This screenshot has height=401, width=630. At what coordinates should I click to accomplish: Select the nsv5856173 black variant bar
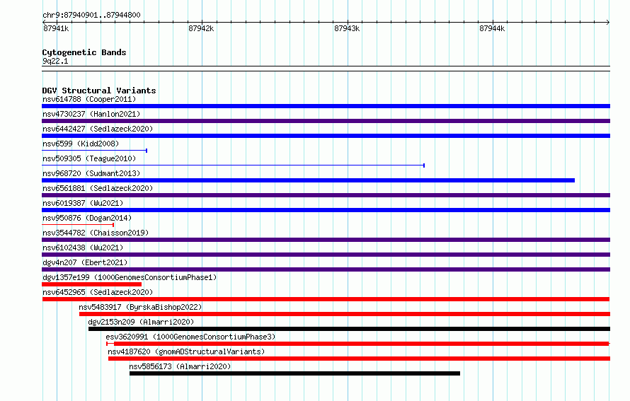point(294,373)
